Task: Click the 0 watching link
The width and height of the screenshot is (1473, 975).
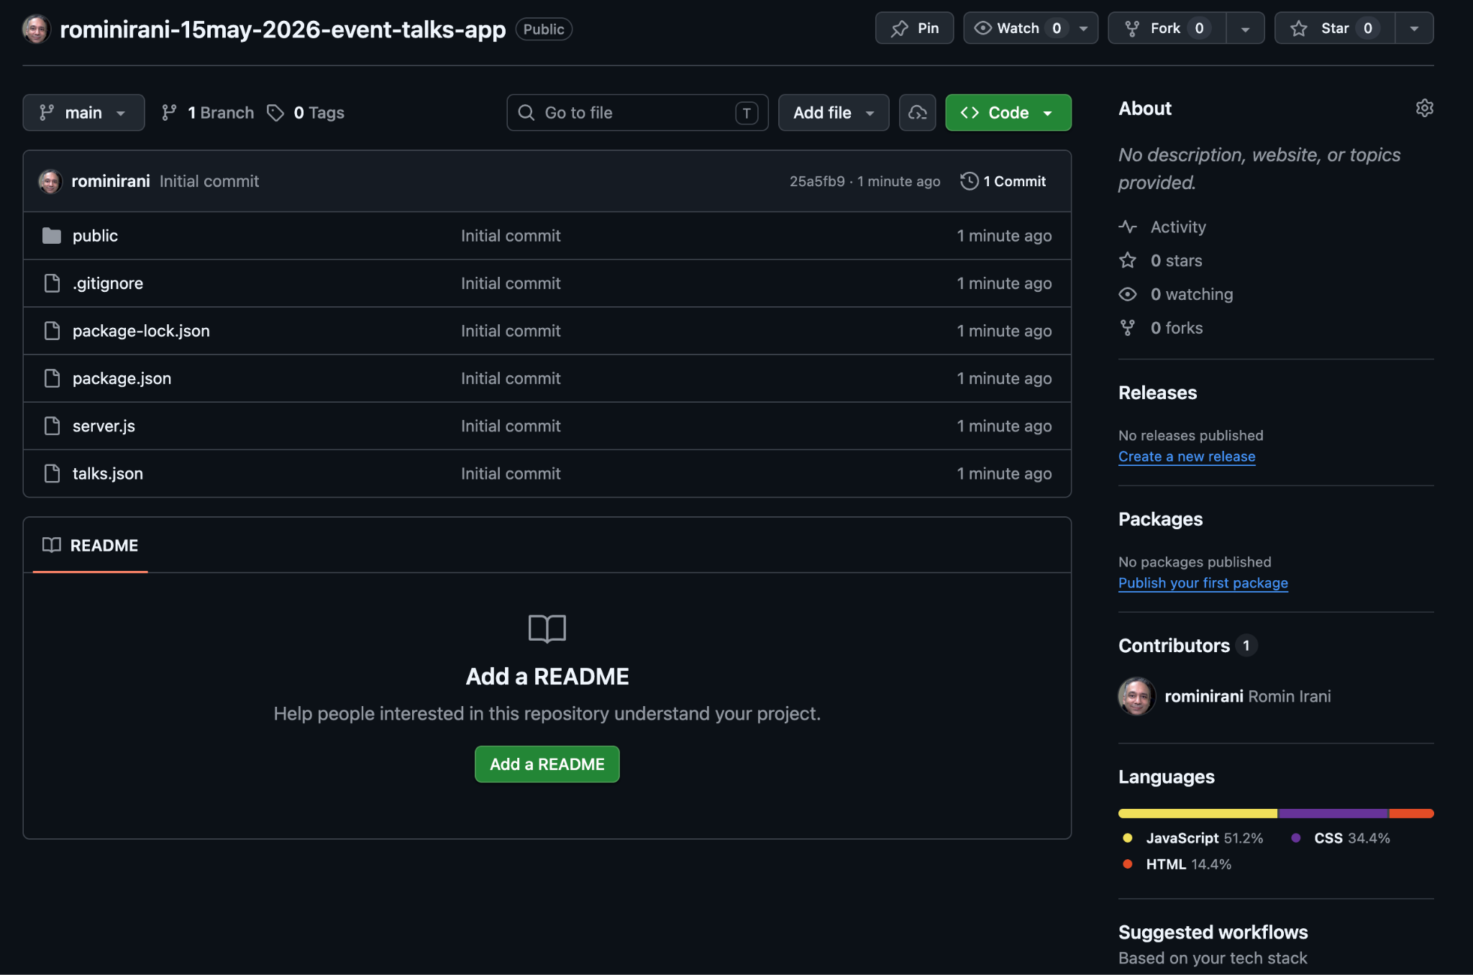Action: (x=1192, y=294)
